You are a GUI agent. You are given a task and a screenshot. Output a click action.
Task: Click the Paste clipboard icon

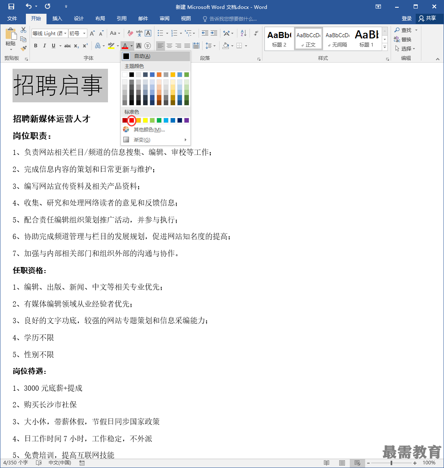coord(11,34)
